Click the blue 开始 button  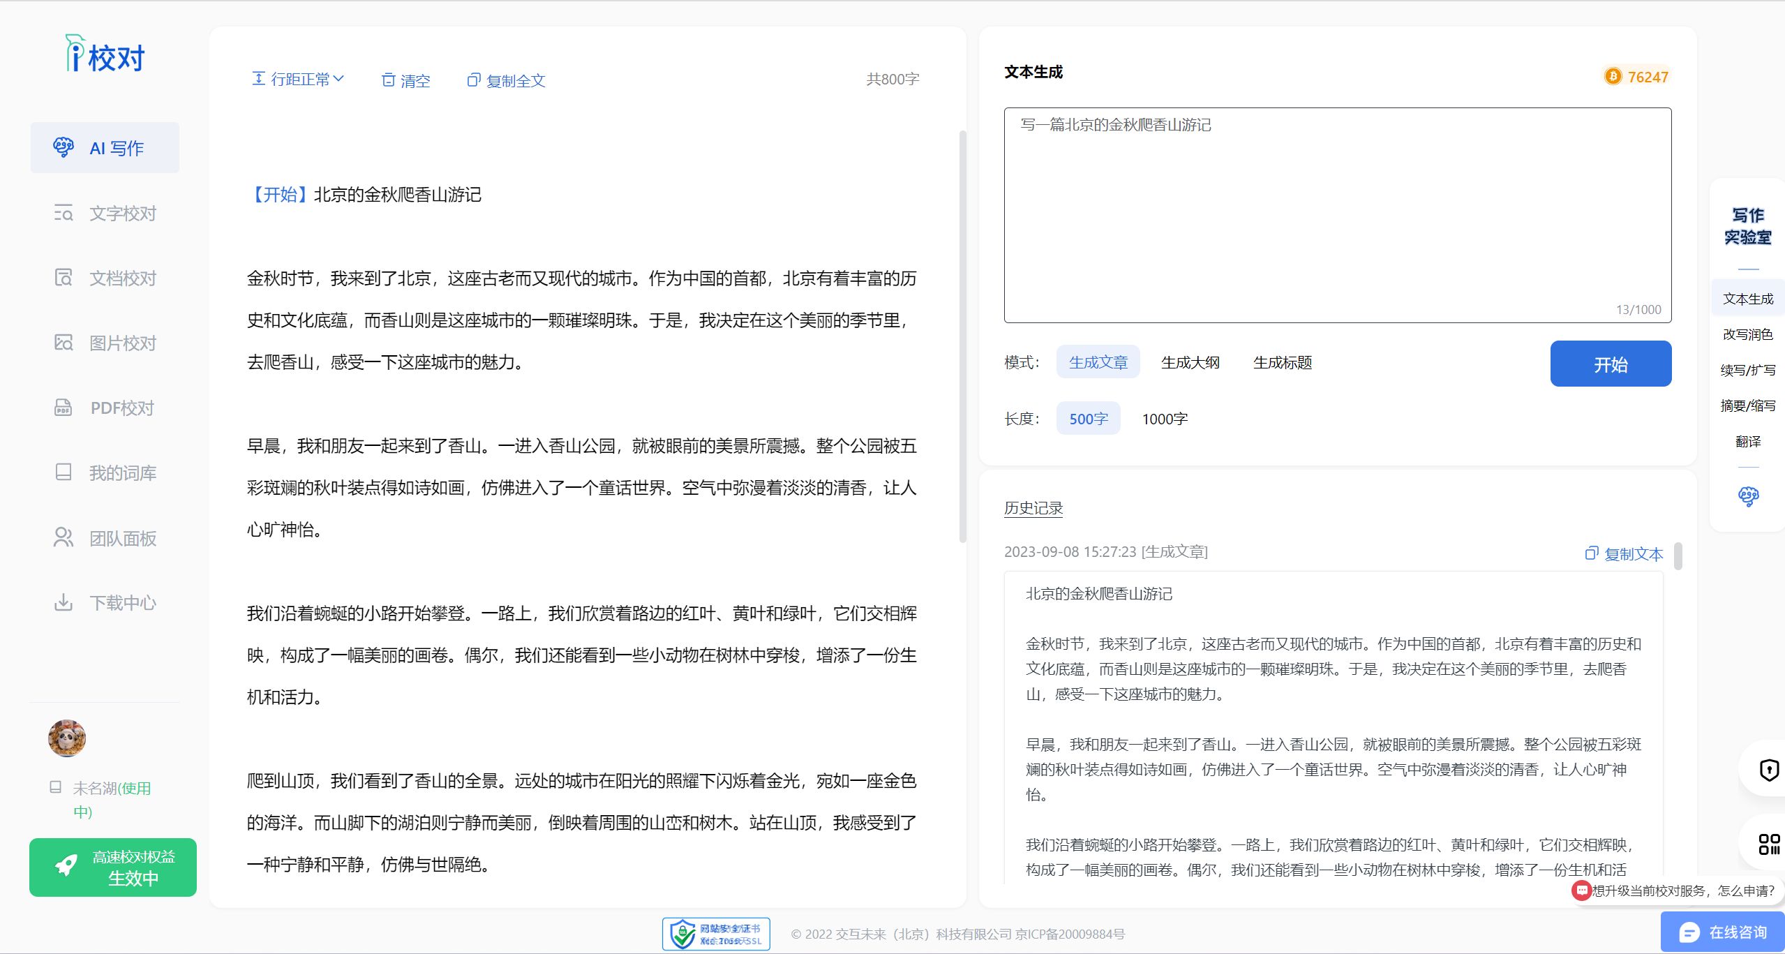[1611, 364]
